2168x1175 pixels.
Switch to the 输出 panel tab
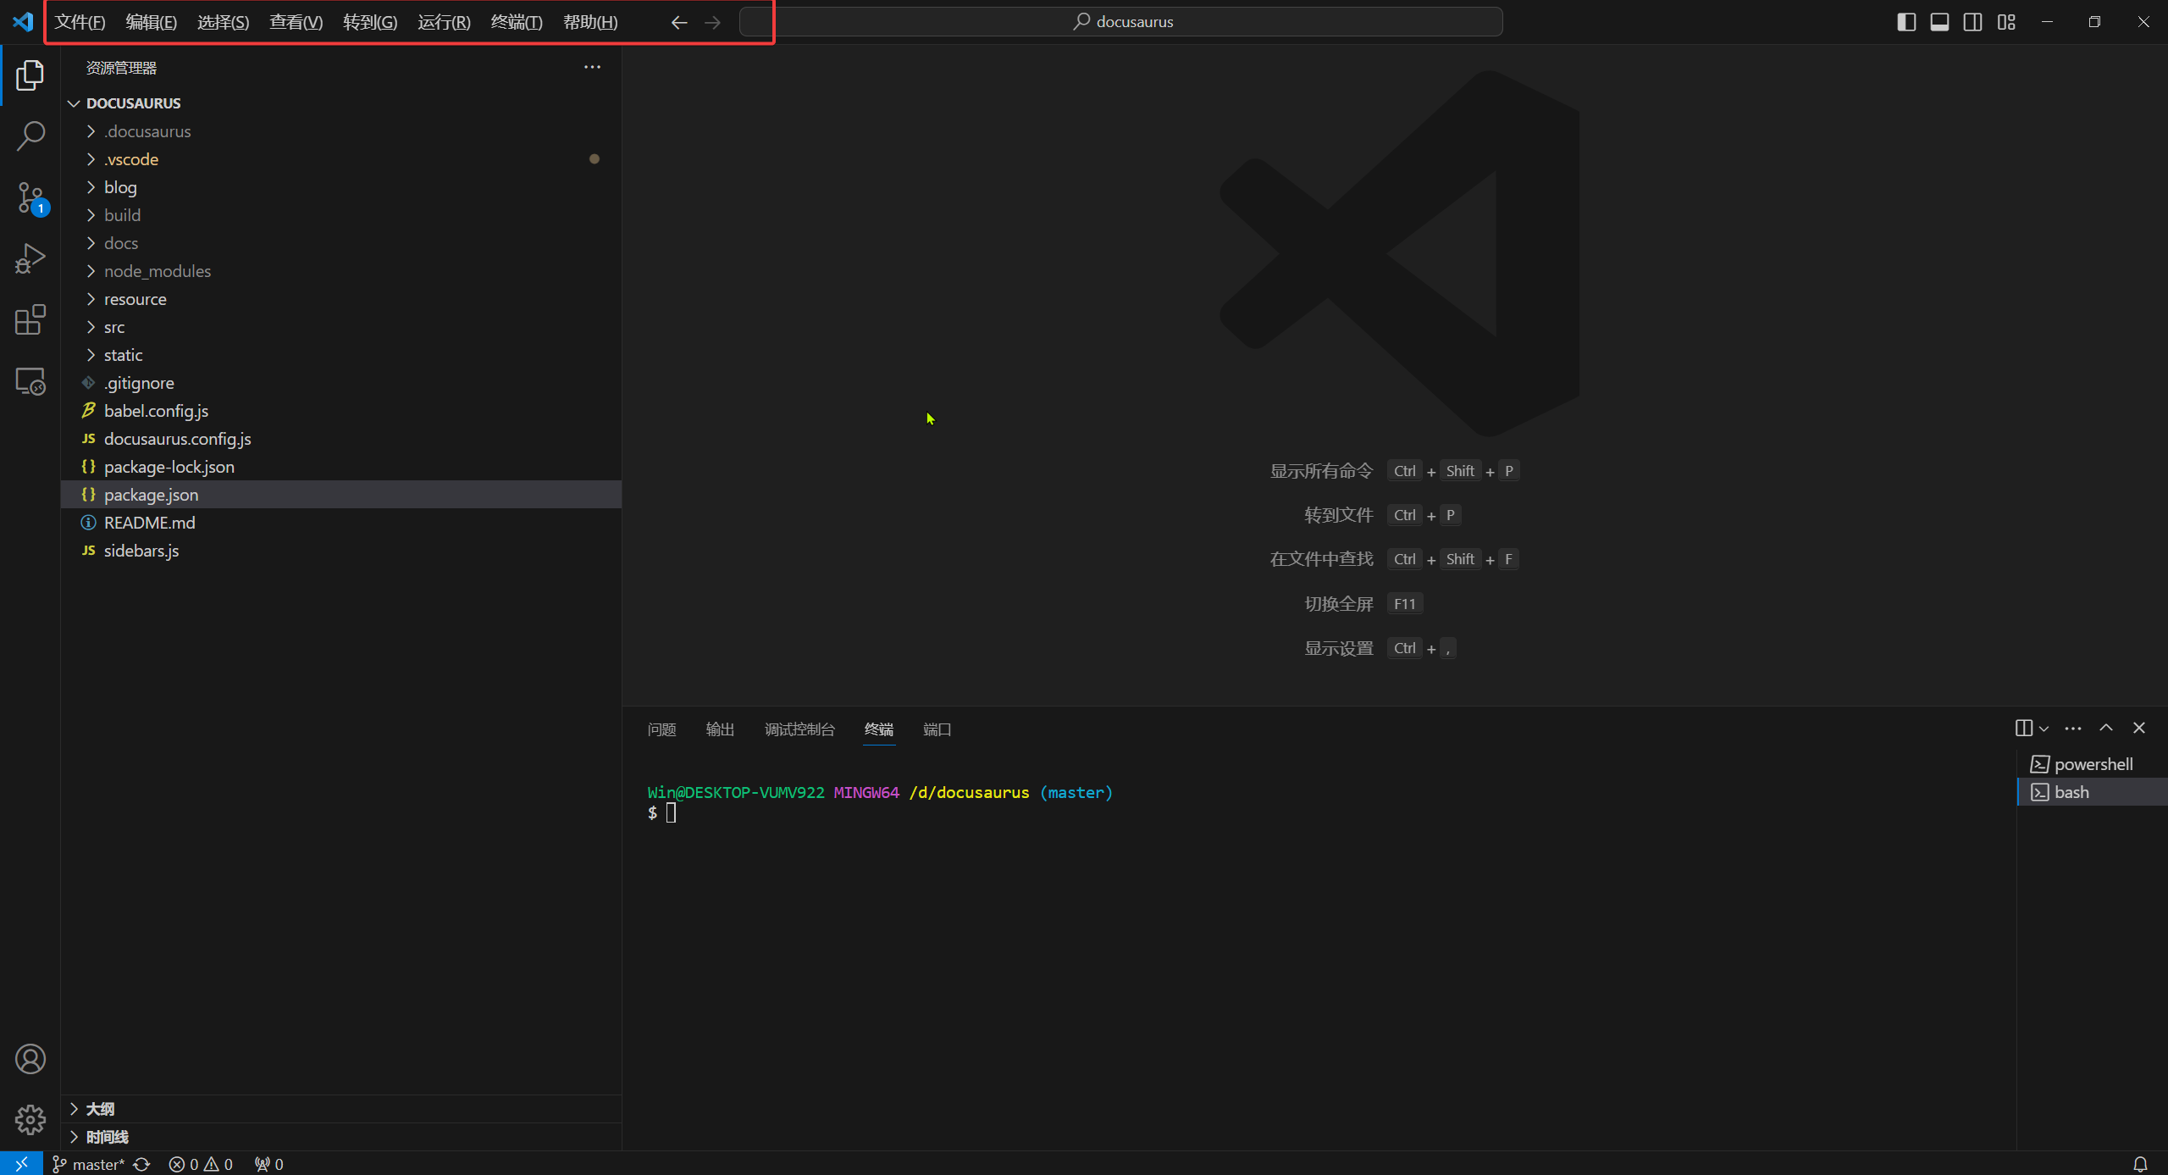[x=720, y=729]
